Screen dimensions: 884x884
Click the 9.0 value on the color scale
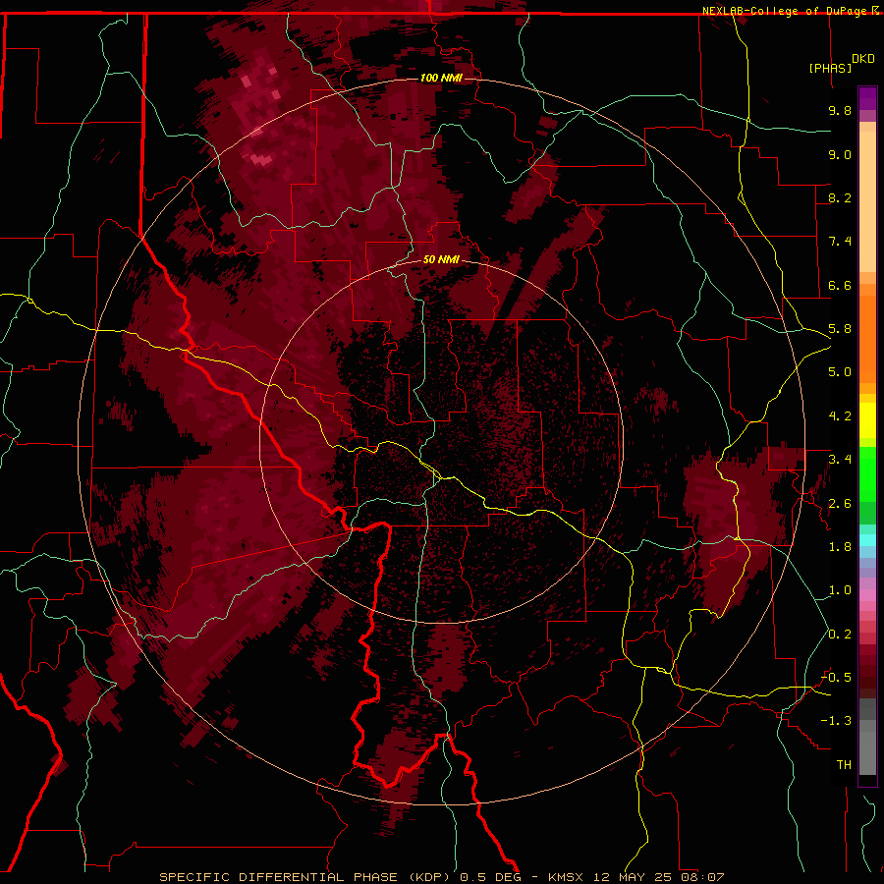840,154
